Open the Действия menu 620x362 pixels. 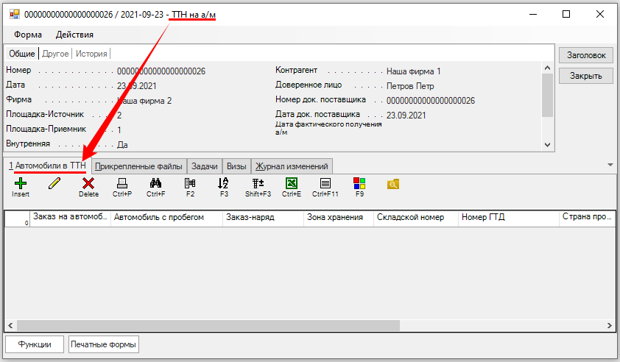pos(74,35)
